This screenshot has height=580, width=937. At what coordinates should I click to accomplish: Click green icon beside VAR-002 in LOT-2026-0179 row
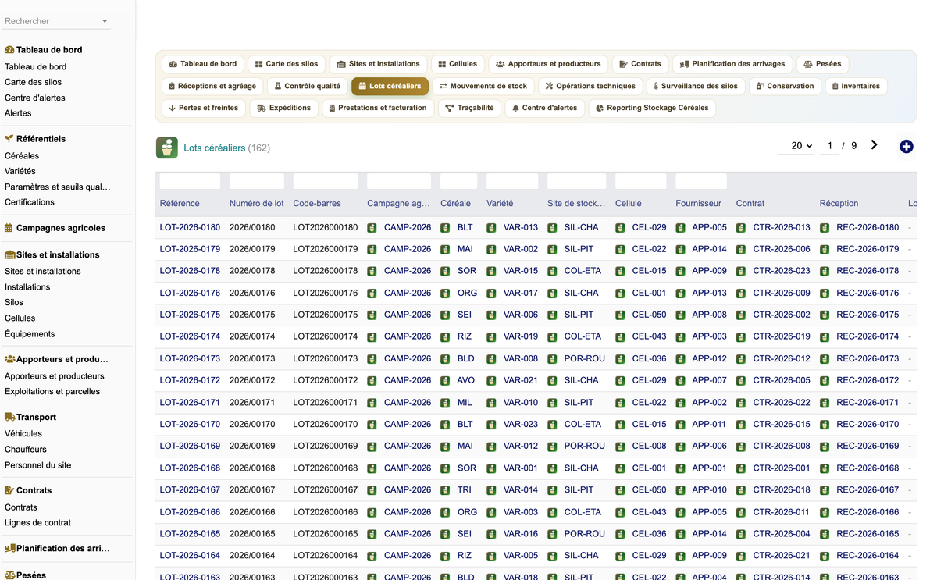tap(491, 250)
